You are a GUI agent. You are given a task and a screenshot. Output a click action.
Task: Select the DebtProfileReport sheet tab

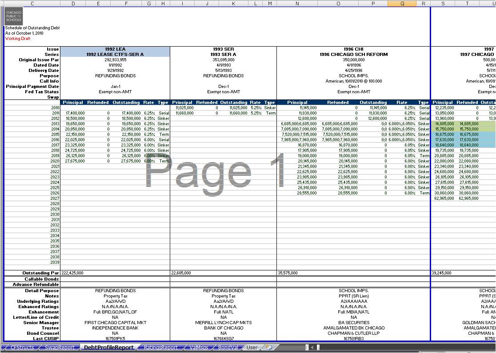click(108, 348)
